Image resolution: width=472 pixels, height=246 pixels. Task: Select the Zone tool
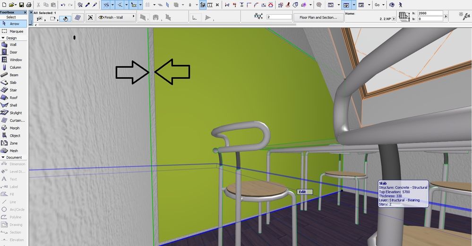point(13,143)
